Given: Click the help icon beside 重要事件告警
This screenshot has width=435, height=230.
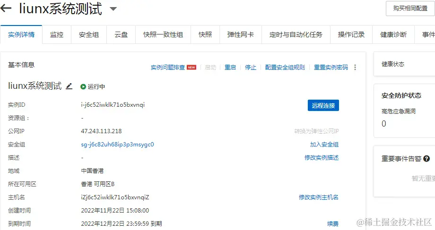Looking at the screenshot, I should point(426,159).
